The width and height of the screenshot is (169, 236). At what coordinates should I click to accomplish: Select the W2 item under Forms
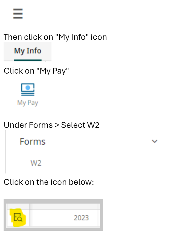pyautogui.click(x=36, y=163)
